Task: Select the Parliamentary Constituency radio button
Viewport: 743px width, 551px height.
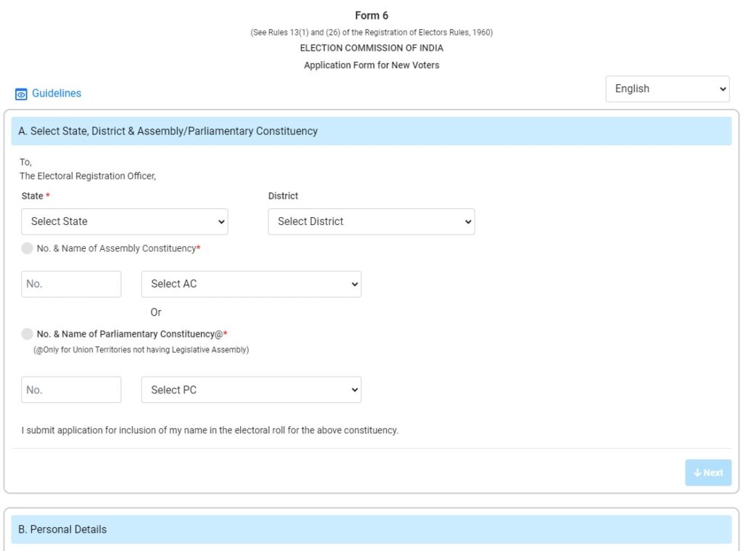Action: coord(27,334)
